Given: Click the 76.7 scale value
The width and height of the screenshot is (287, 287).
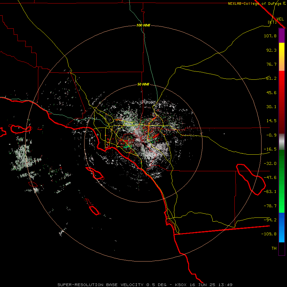Looking at the screenshot, I should click(271, 64).
